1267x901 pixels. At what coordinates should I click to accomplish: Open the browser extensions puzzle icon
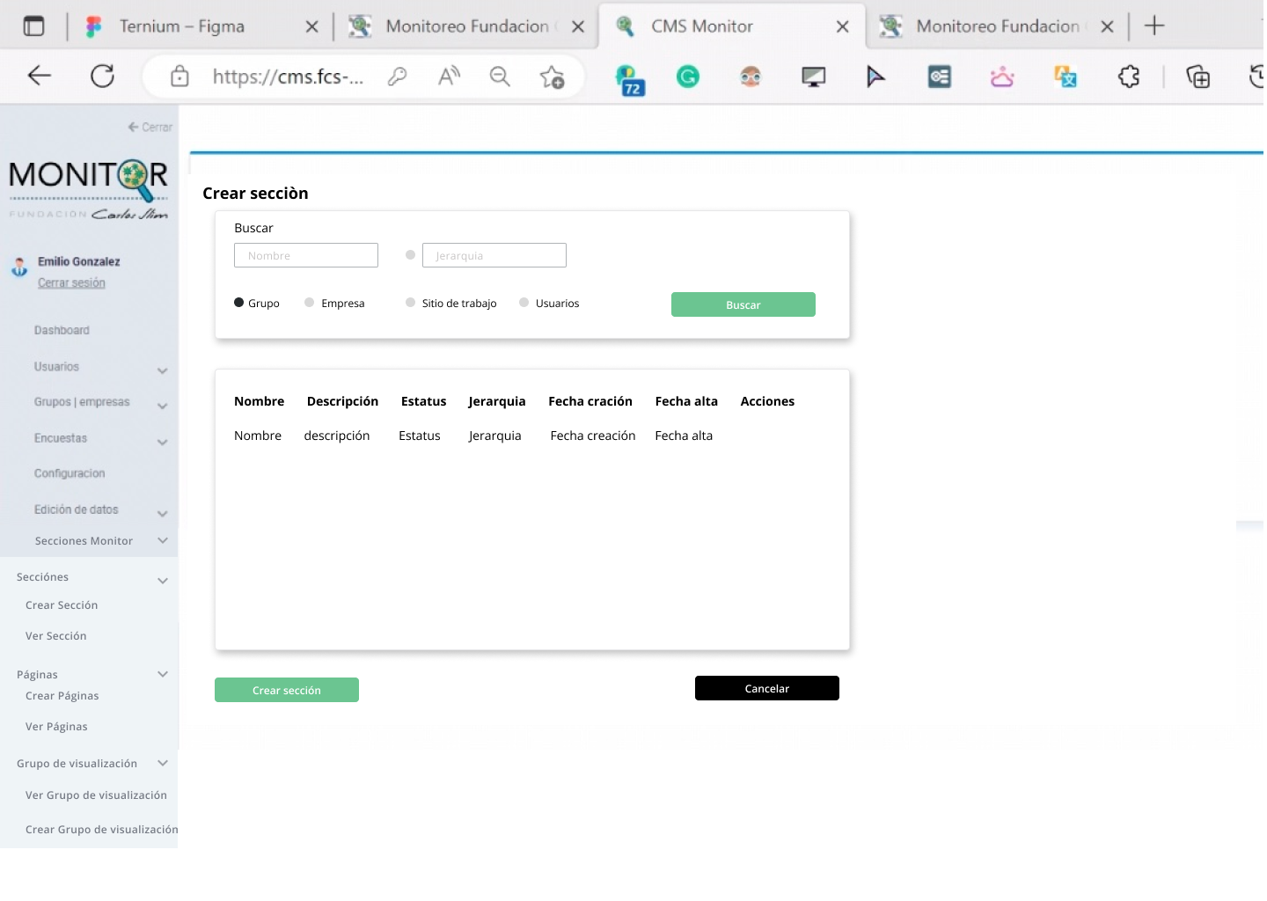tap(1129, 77)
